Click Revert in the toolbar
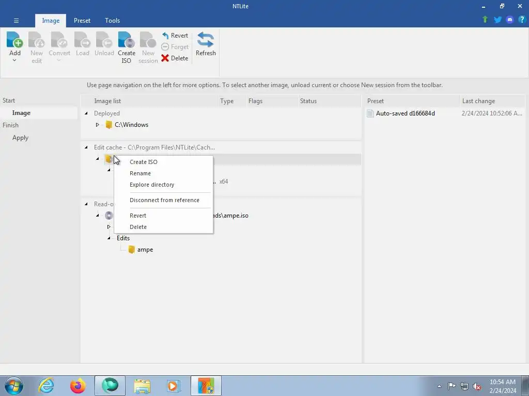This screenshot has width=529, height=396. (175, 36)
